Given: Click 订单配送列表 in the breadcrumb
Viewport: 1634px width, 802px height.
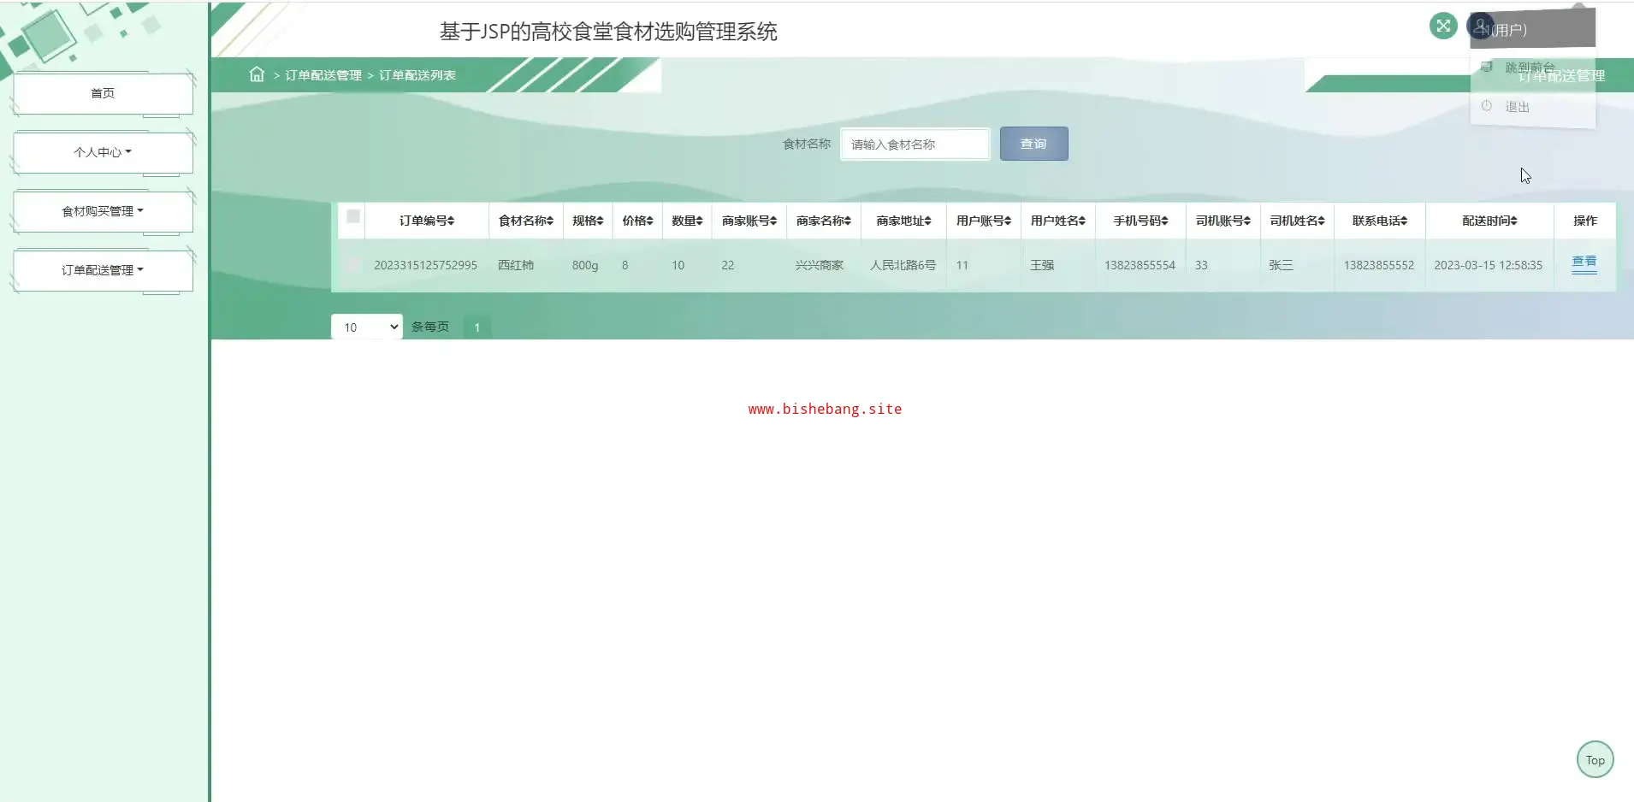Looking at the screenshot, I should [417, 75].
